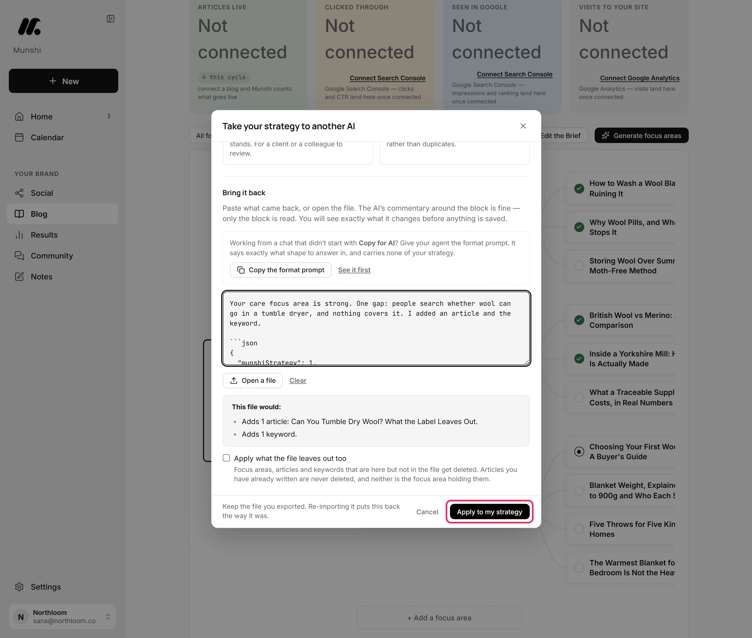Click the sparkle icon on Generate focus areas
752x638 pixels.
[606, 136]
